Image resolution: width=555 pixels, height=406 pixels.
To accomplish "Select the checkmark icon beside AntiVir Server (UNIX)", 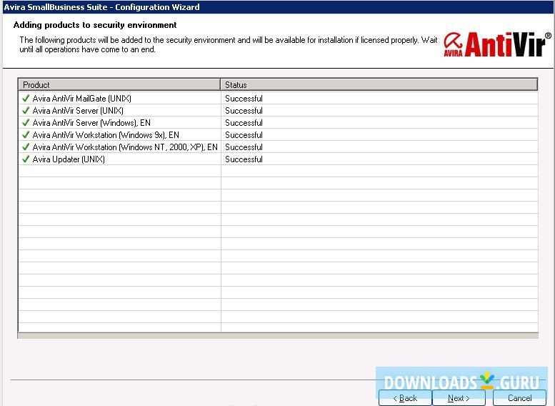I will tap(26, 110).
